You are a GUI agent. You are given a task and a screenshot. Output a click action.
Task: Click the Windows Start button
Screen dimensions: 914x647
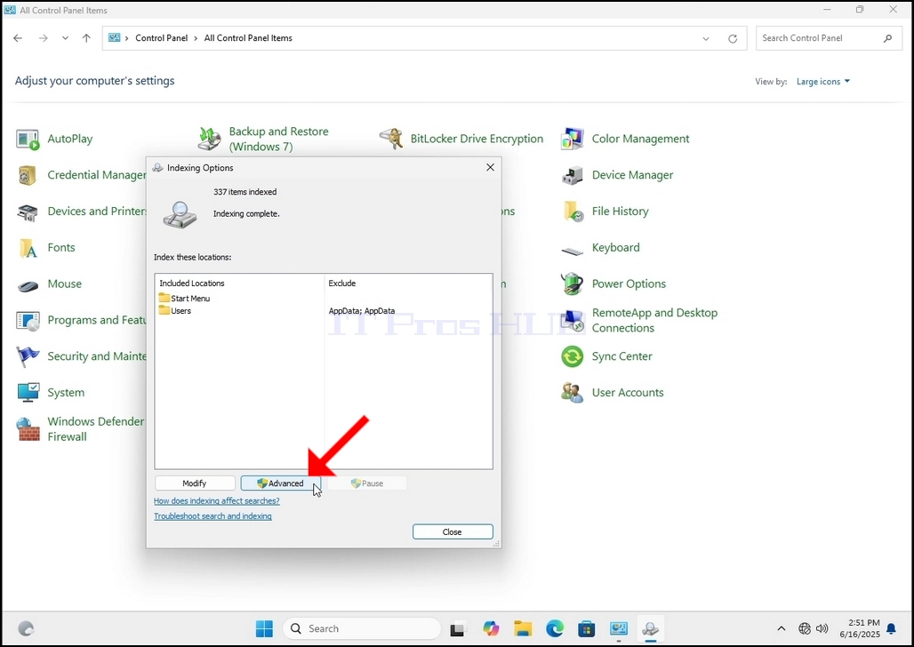(x=264, y=629)
